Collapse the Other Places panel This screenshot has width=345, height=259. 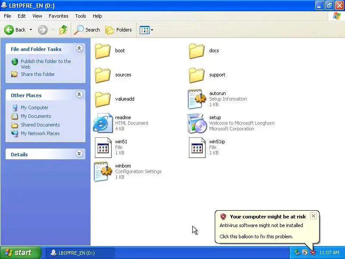(x=79, y=95)
